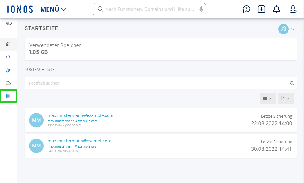Click the text 2500 E-Mails (500.00 MB)
The width and height of the screenshot is (304, 183).
(65, 125)
